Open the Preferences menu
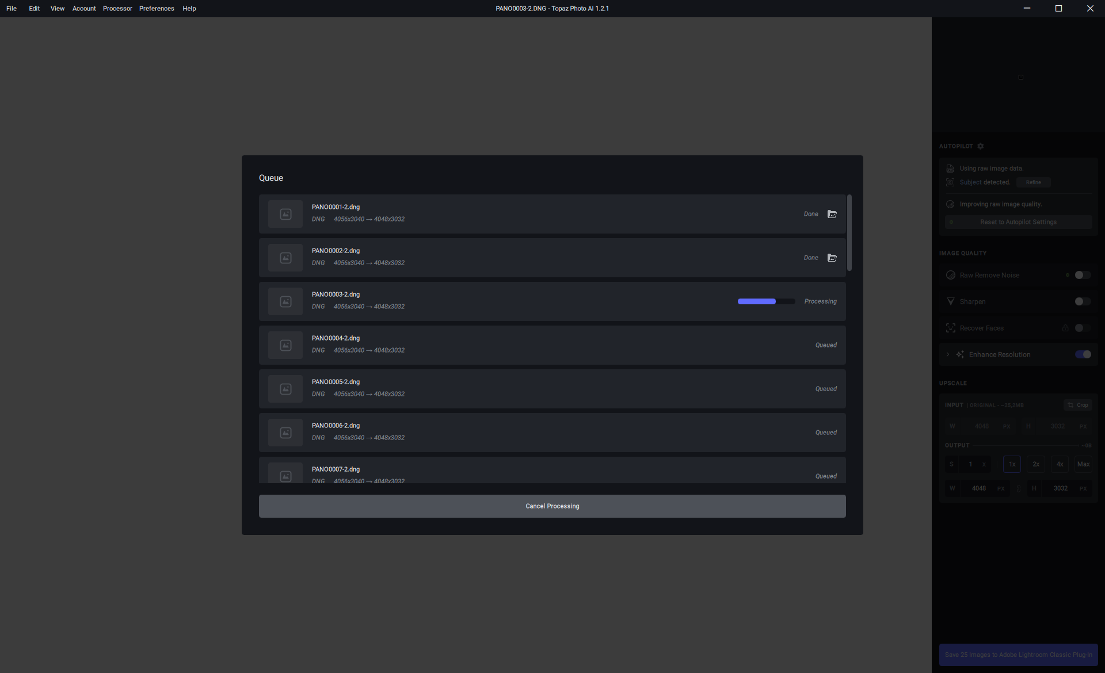This screenshot has width=1105, height=673. [157, 9]
